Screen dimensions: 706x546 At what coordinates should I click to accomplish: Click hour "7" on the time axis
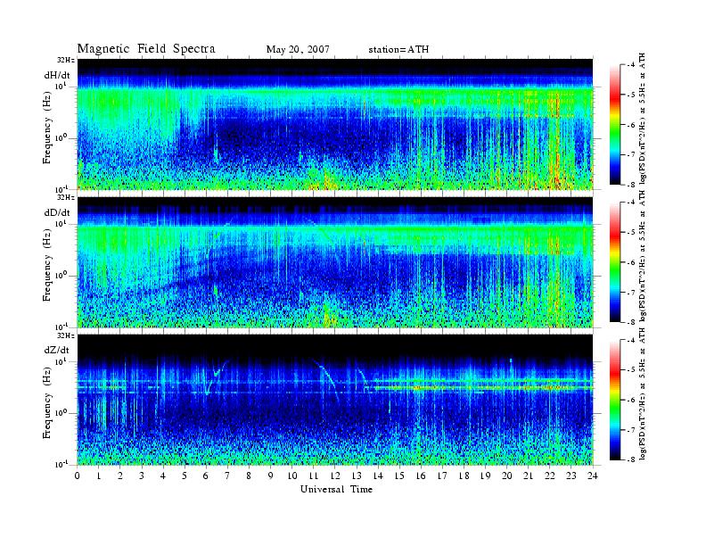(x=228, y=476)
